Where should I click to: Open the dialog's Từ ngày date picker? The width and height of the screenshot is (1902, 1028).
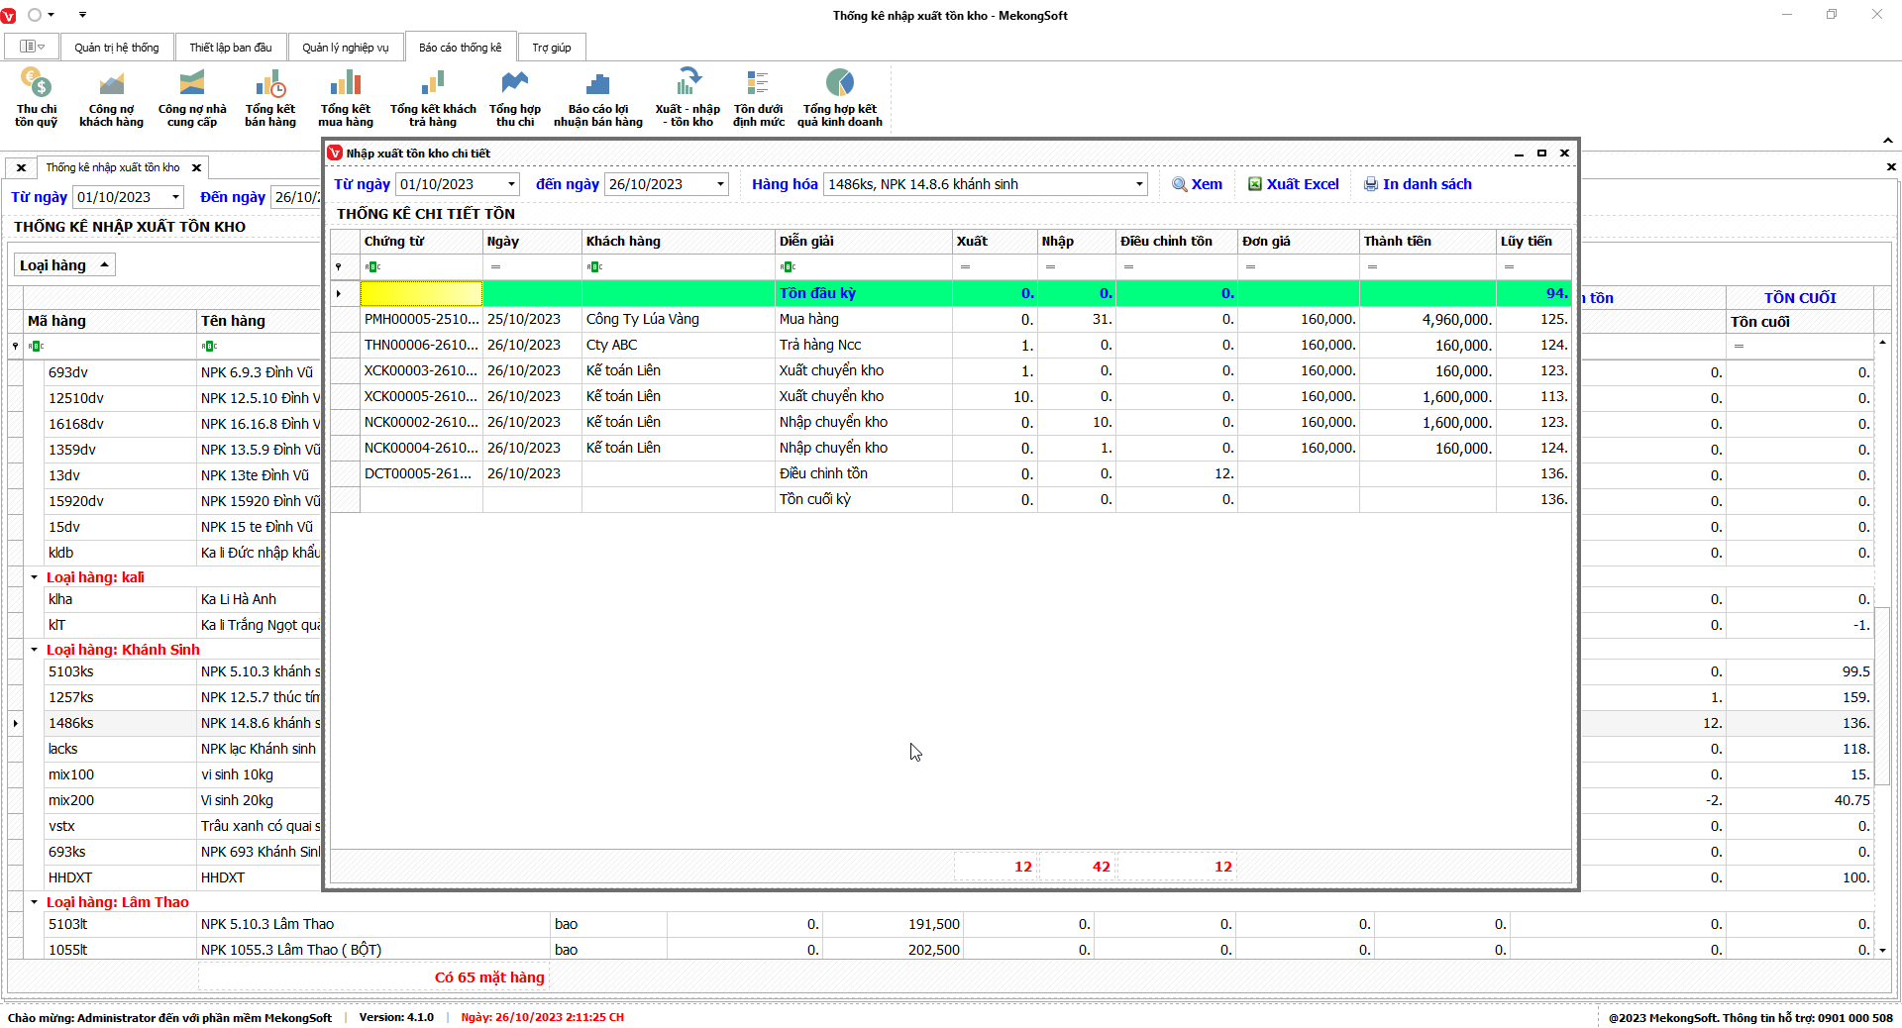[511, 184]
